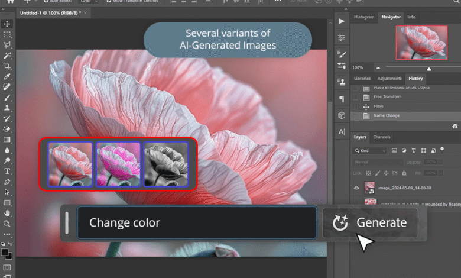Hide the image_2024-05-09_14-00-08 layer
The width and height of the screenshot is (461, 278).
pyautogui.click(x=356, y=188)
